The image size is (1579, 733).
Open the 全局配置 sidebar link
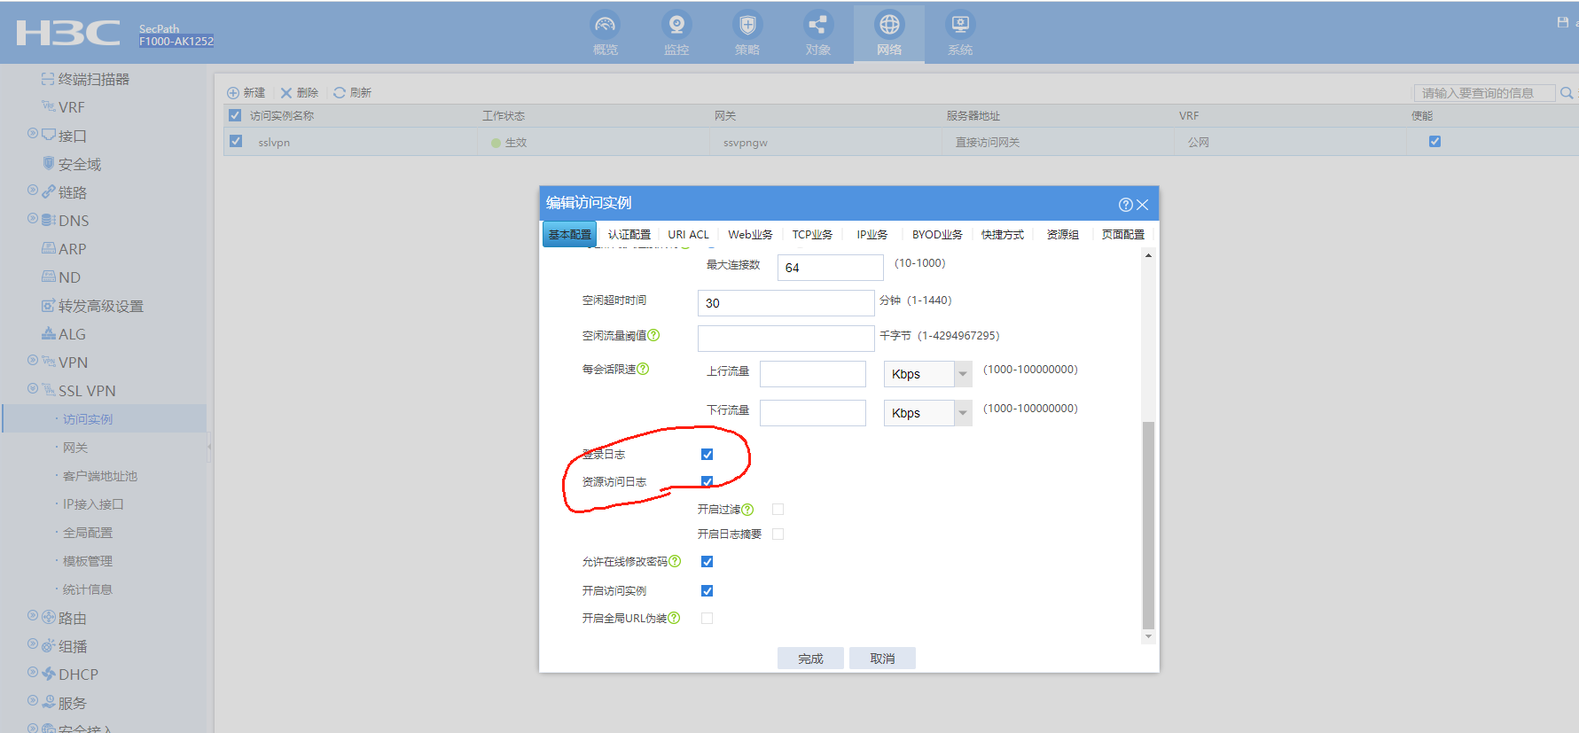tap(88, 533)
